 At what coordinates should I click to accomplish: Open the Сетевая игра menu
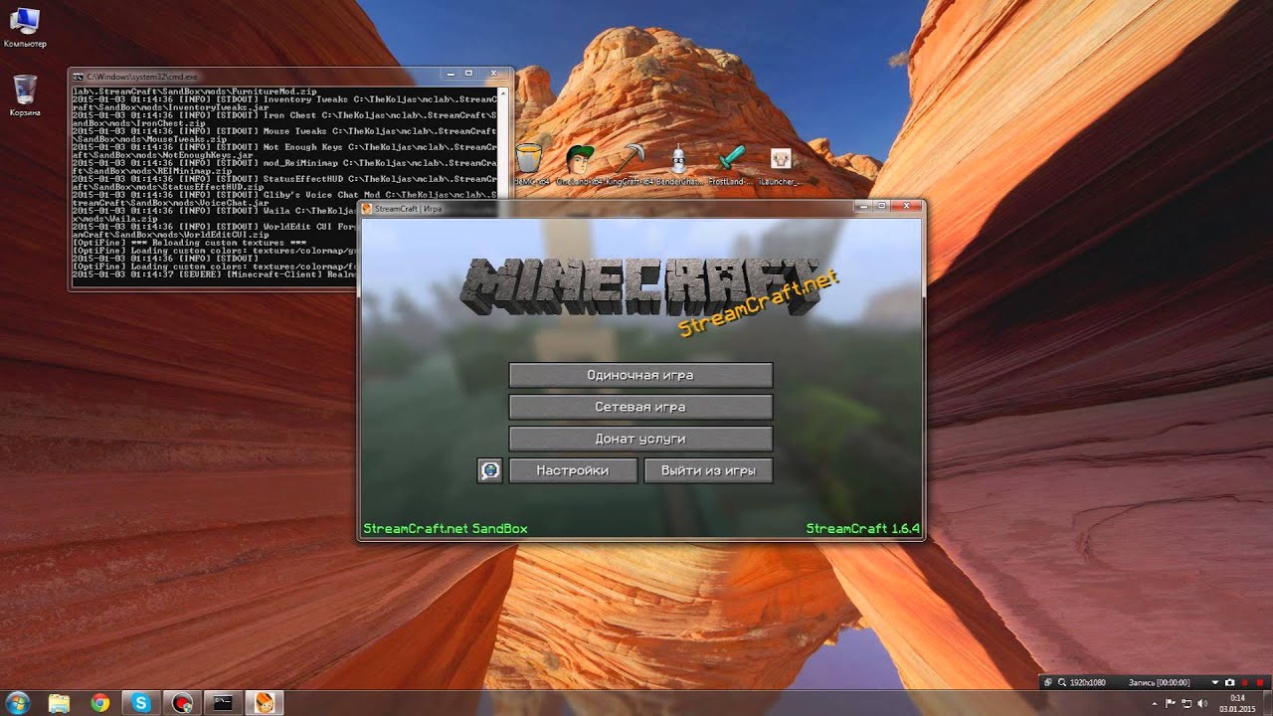tap(640, 407)
